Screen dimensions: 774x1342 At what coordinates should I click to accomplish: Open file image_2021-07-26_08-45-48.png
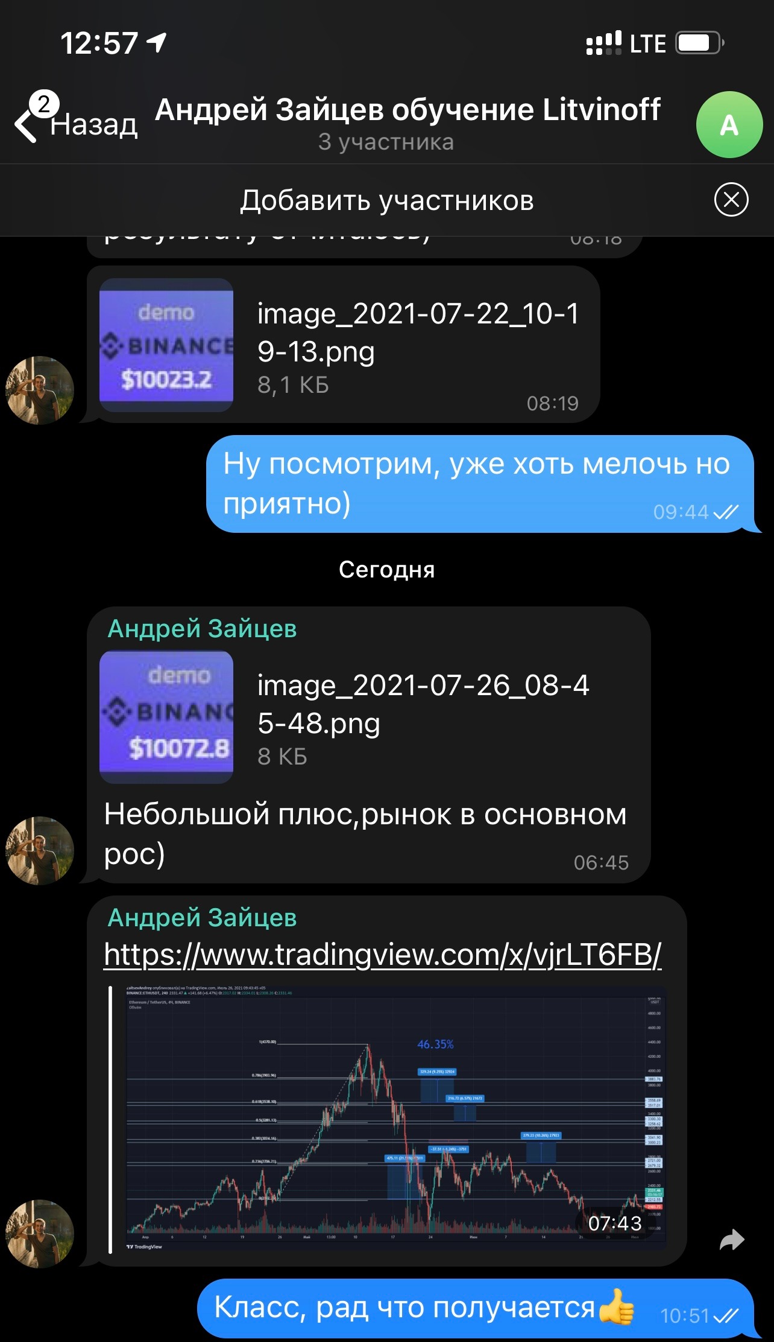pos(423,704)
